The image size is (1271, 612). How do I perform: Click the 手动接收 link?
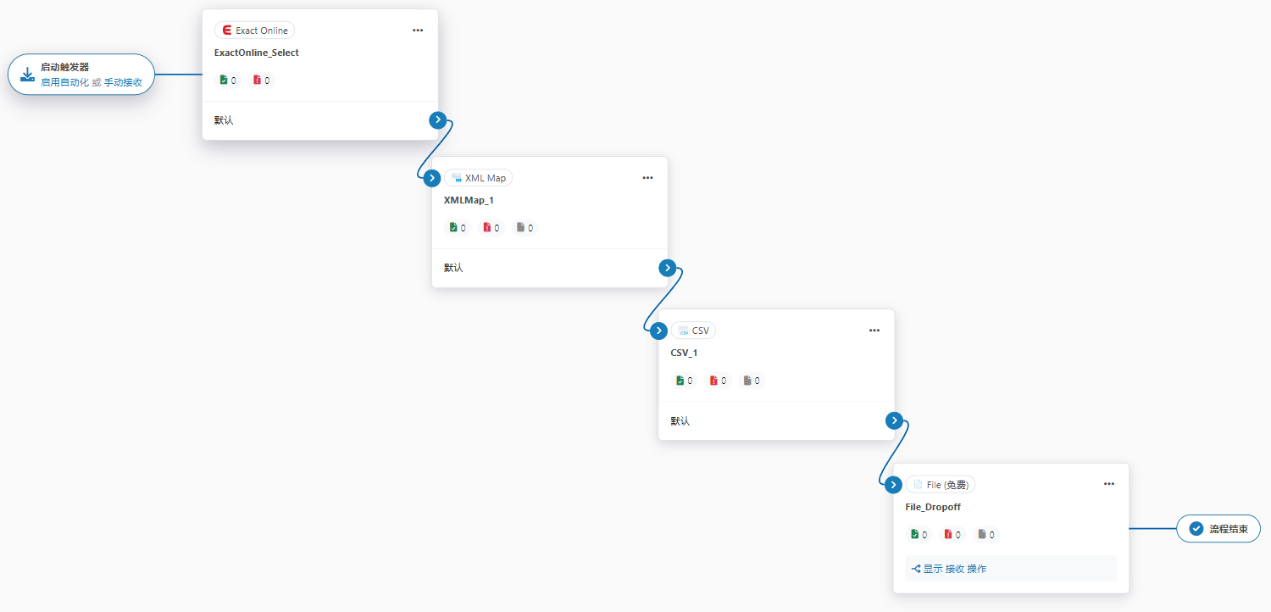click(123, 83)
